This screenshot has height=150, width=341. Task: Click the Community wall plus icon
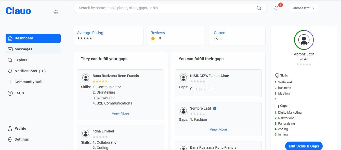(10, 82)
